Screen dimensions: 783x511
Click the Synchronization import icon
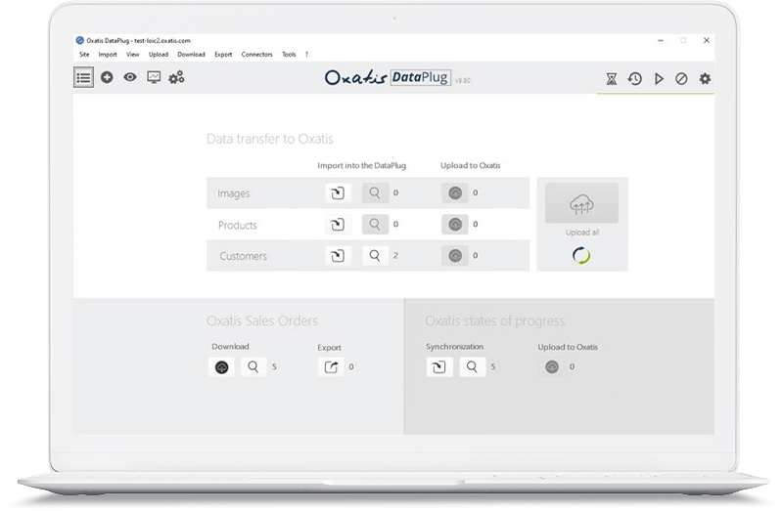click(439, 367)
